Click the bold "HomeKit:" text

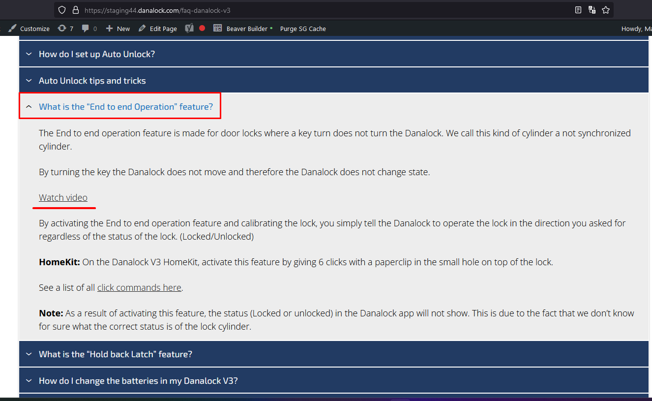[59, 262]
